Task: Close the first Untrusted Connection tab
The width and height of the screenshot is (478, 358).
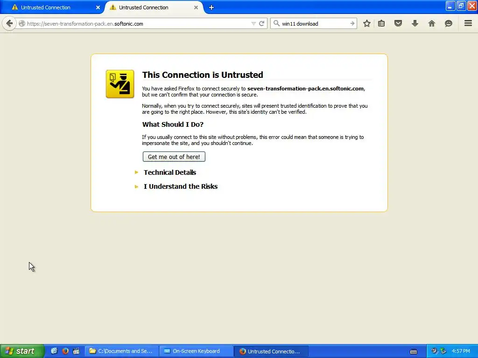Action: (98, 7)
